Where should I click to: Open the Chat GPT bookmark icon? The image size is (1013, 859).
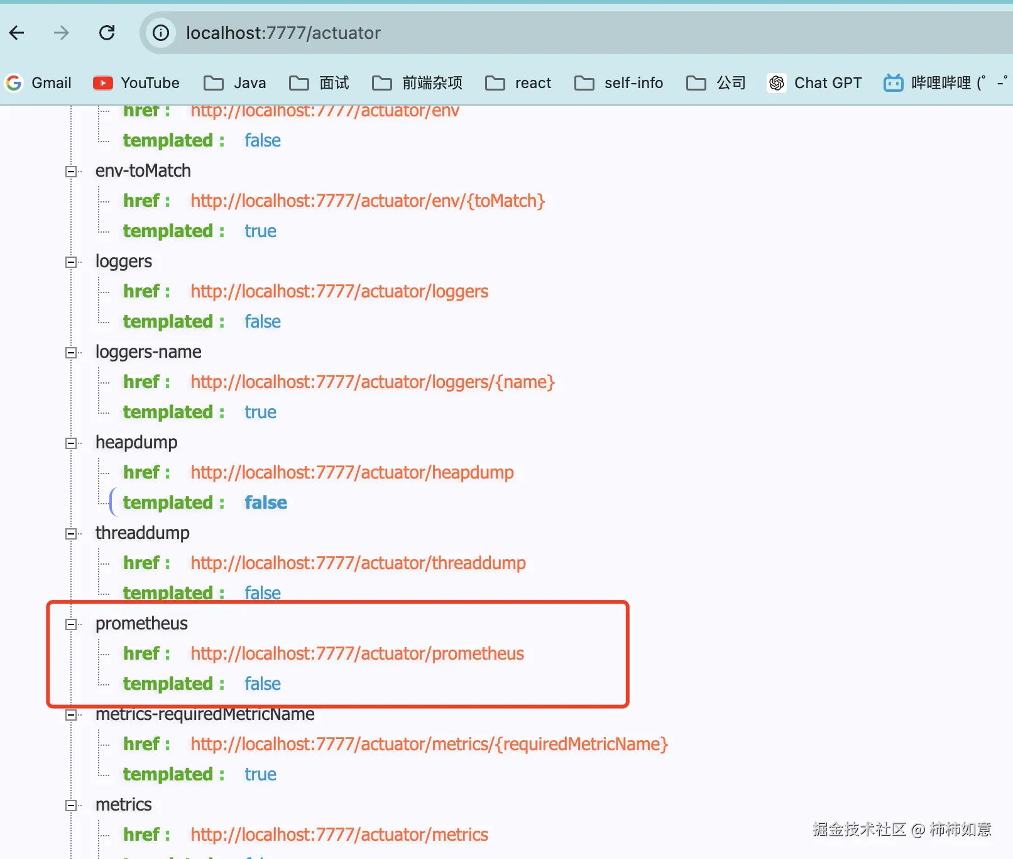[776, 82]
